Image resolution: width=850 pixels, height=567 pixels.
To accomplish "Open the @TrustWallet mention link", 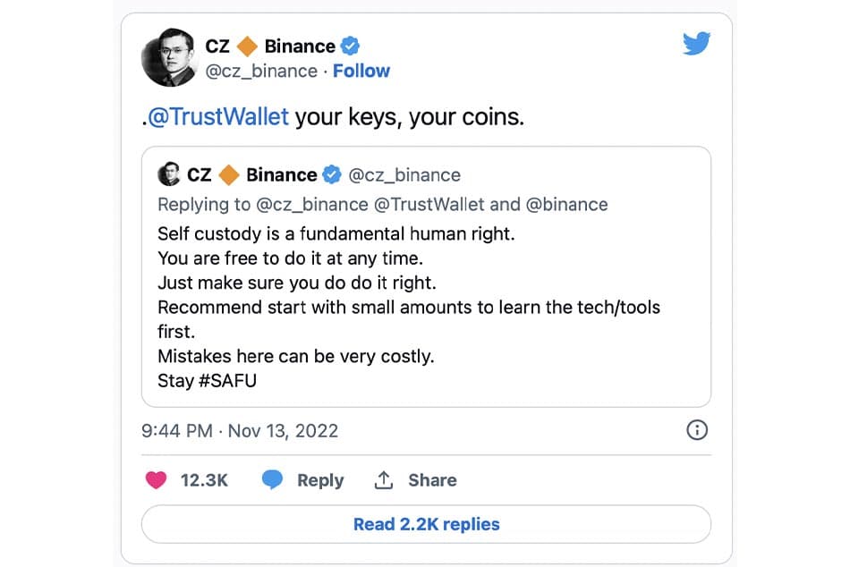I will pyautogui.click(x=218, y=117).
